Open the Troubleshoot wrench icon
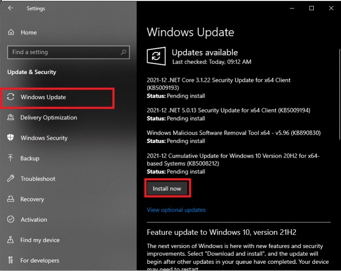Image resolution: width=341 pixels, height=271 pixels. (11, 179)
